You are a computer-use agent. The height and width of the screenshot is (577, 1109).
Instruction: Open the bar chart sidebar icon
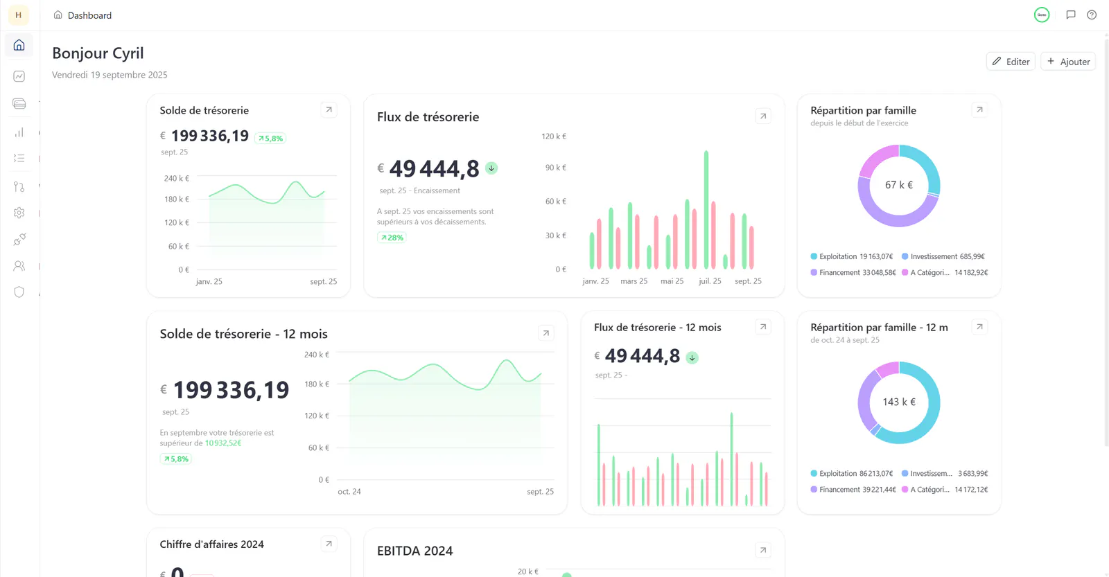pyautogui.click(x=19, y=132)
